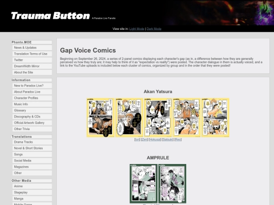Open the fifth Akan Yatsura comic thumbnail
This screenshot has height=205, width=274.
(x=215, y=117)
